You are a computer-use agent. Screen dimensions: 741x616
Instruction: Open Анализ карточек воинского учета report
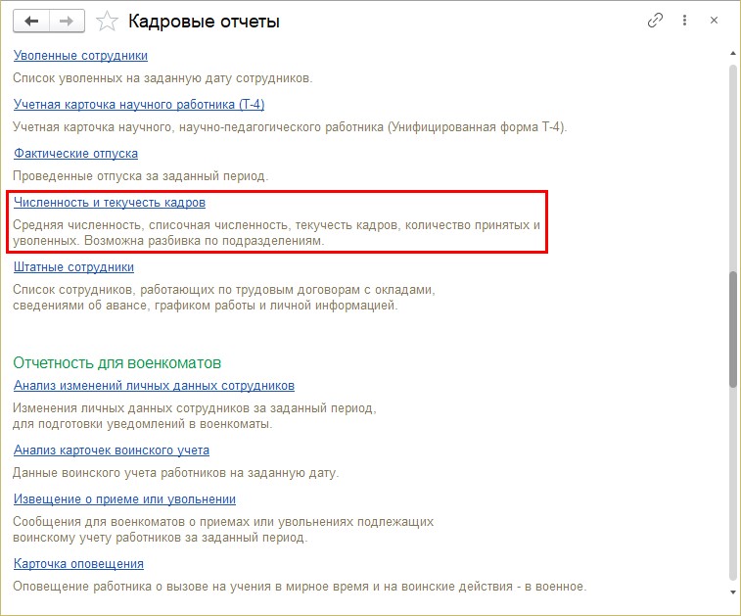(112, 450)
